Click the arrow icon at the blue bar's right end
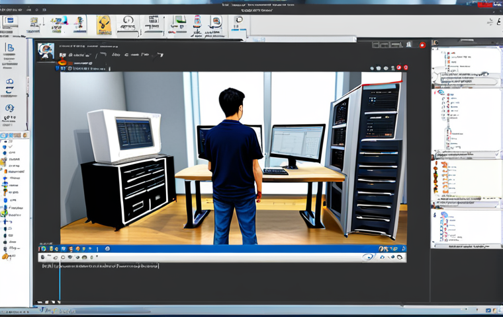Screen dimensions: 503x317 coord(404,248)
